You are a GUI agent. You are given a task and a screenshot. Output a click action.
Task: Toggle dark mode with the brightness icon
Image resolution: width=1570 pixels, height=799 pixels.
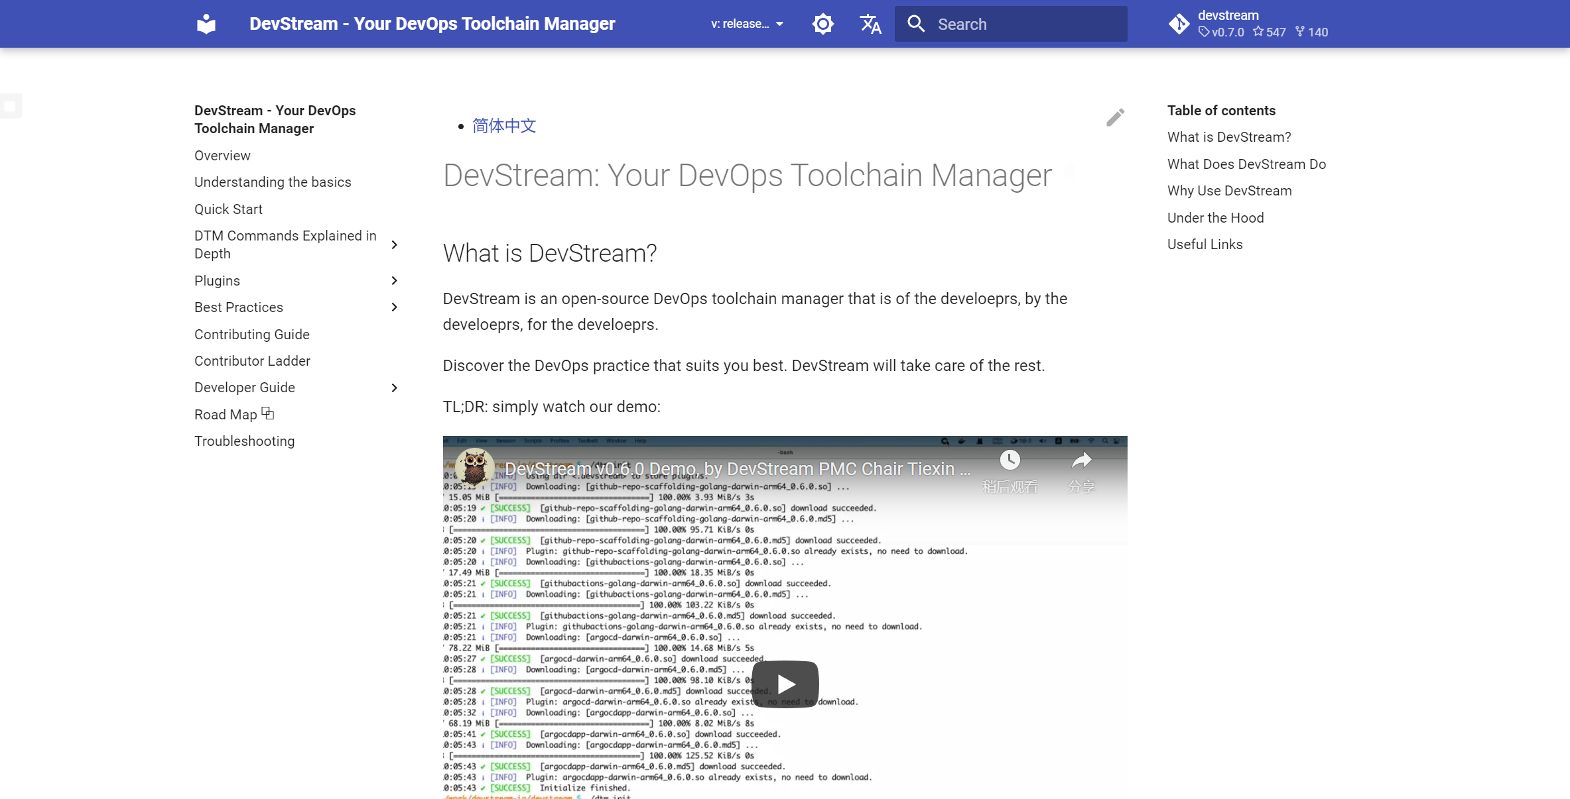(822, 23)
